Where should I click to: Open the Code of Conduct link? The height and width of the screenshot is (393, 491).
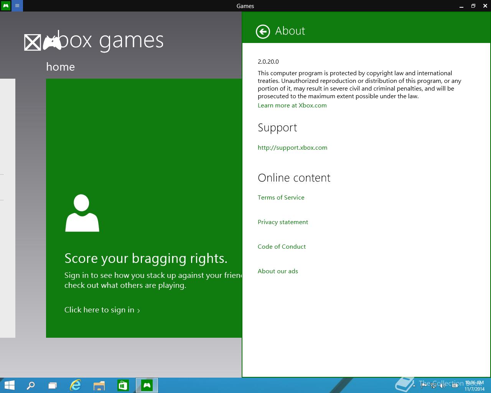282,247
